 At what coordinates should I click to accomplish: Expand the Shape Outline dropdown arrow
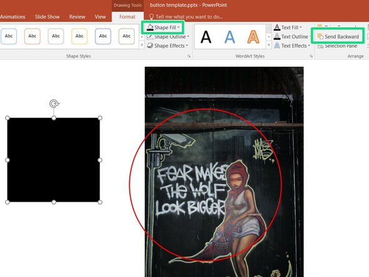(188, 37)
